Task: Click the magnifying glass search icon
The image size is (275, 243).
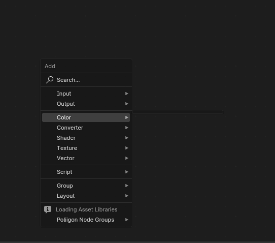Action: pos(50,80)
